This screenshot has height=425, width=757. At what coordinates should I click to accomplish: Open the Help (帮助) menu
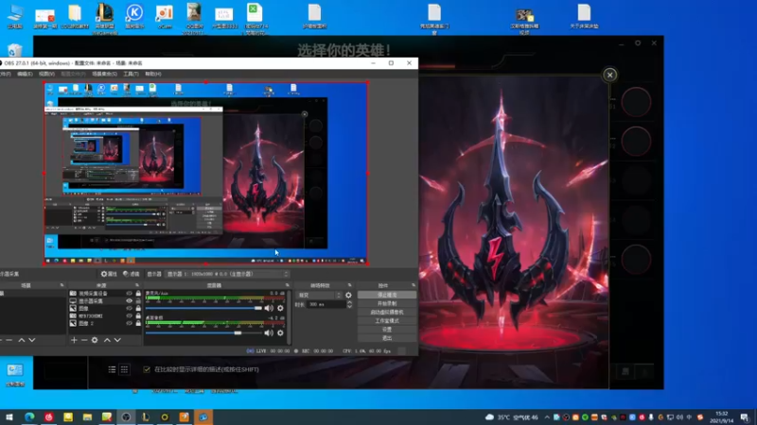[153, 73]
